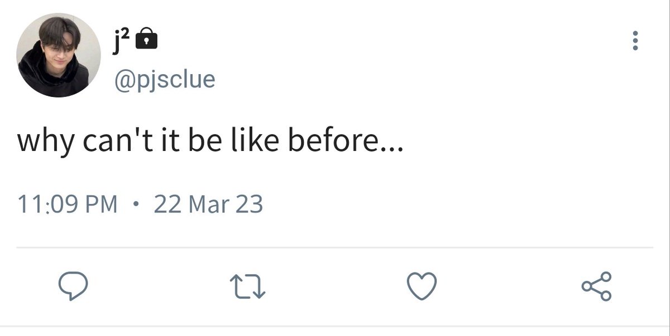Open the @pjsclue handle link
The width and height of the screenshot is (670, 336).
tap(165, 79)
